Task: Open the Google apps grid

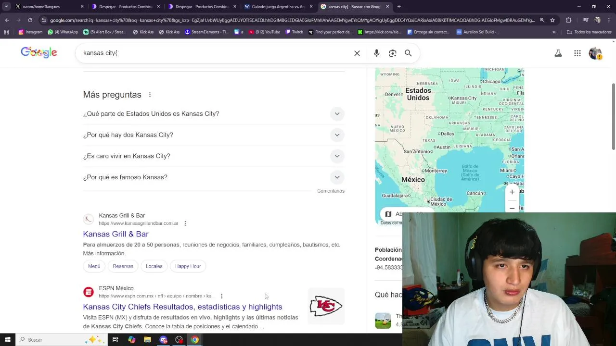Action: [577, 53]
